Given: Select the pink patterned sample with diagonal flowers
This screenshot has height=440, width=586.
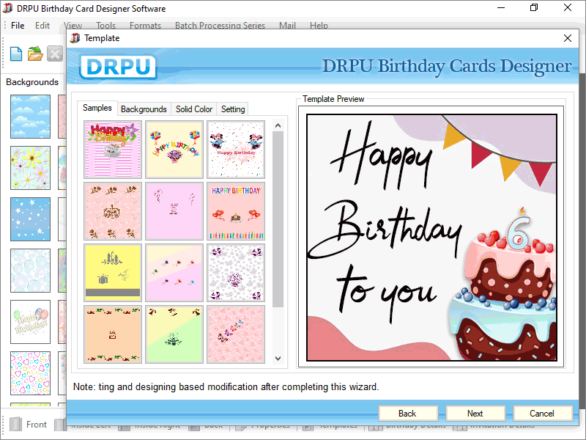Looking at the screenshot, I should tap(236, 334).
